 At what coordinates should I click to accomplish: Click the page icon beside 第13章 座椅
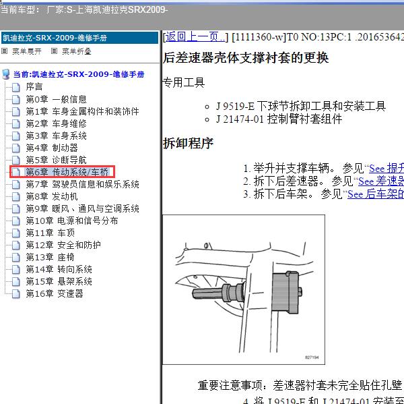tap(16, 257)
